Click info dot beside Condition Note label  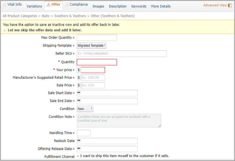74,117
